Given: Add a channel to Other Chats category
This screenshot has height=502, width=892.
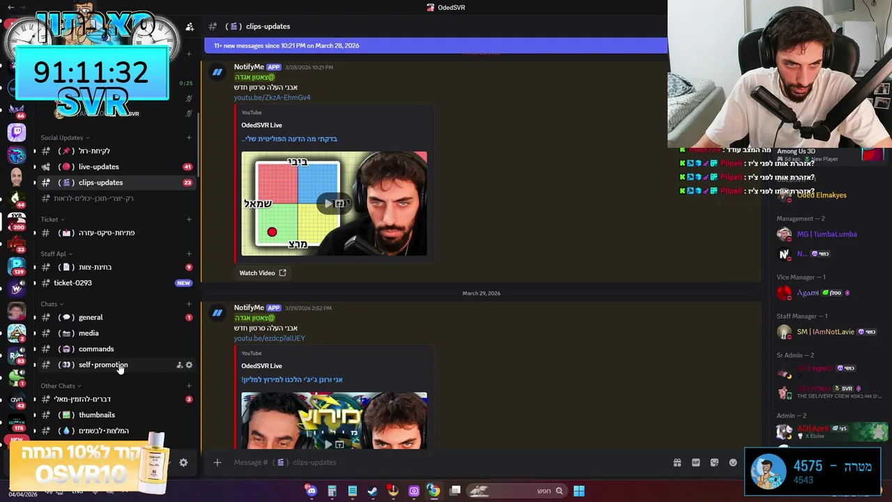Looking at the screenshot, I should (x=189, y=386).
